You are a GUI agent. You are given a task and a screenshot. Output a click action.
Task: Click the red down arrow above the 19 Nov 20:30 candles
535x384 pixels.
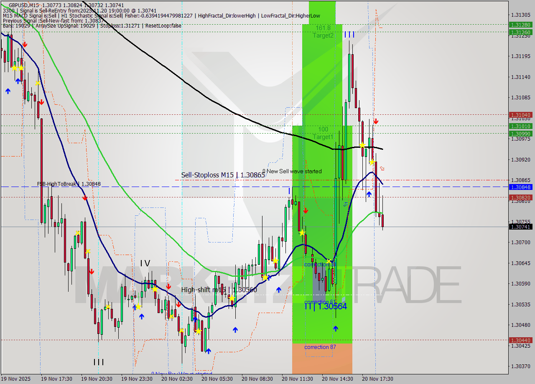[x=92, y=271]
